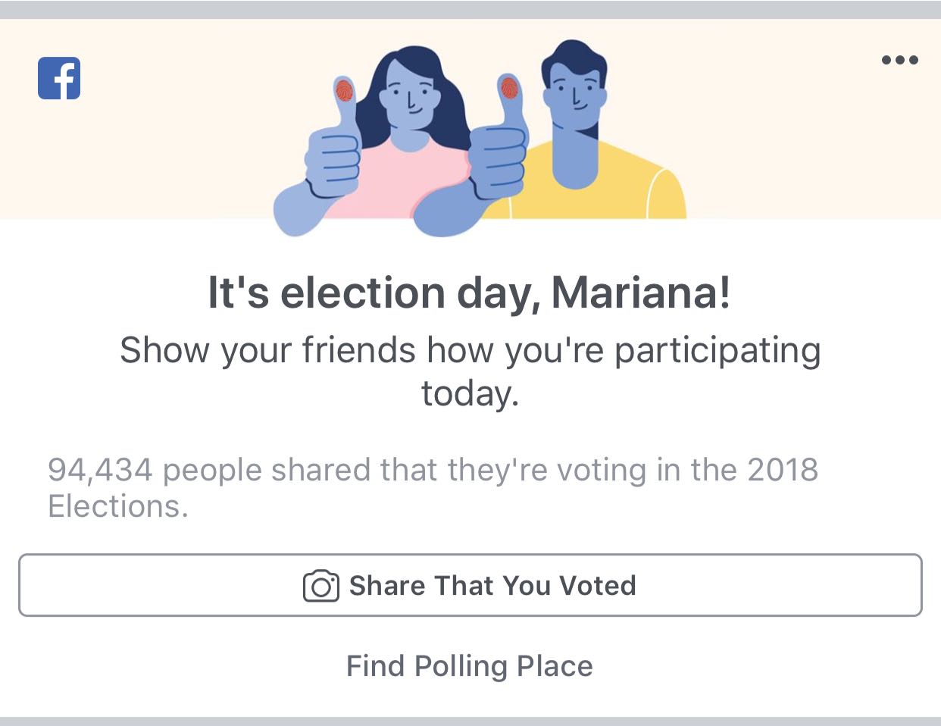Click the Facebook logo icon
Image resolution: width=941 pixels, height=726 pixels.
(x=59, y=78)
